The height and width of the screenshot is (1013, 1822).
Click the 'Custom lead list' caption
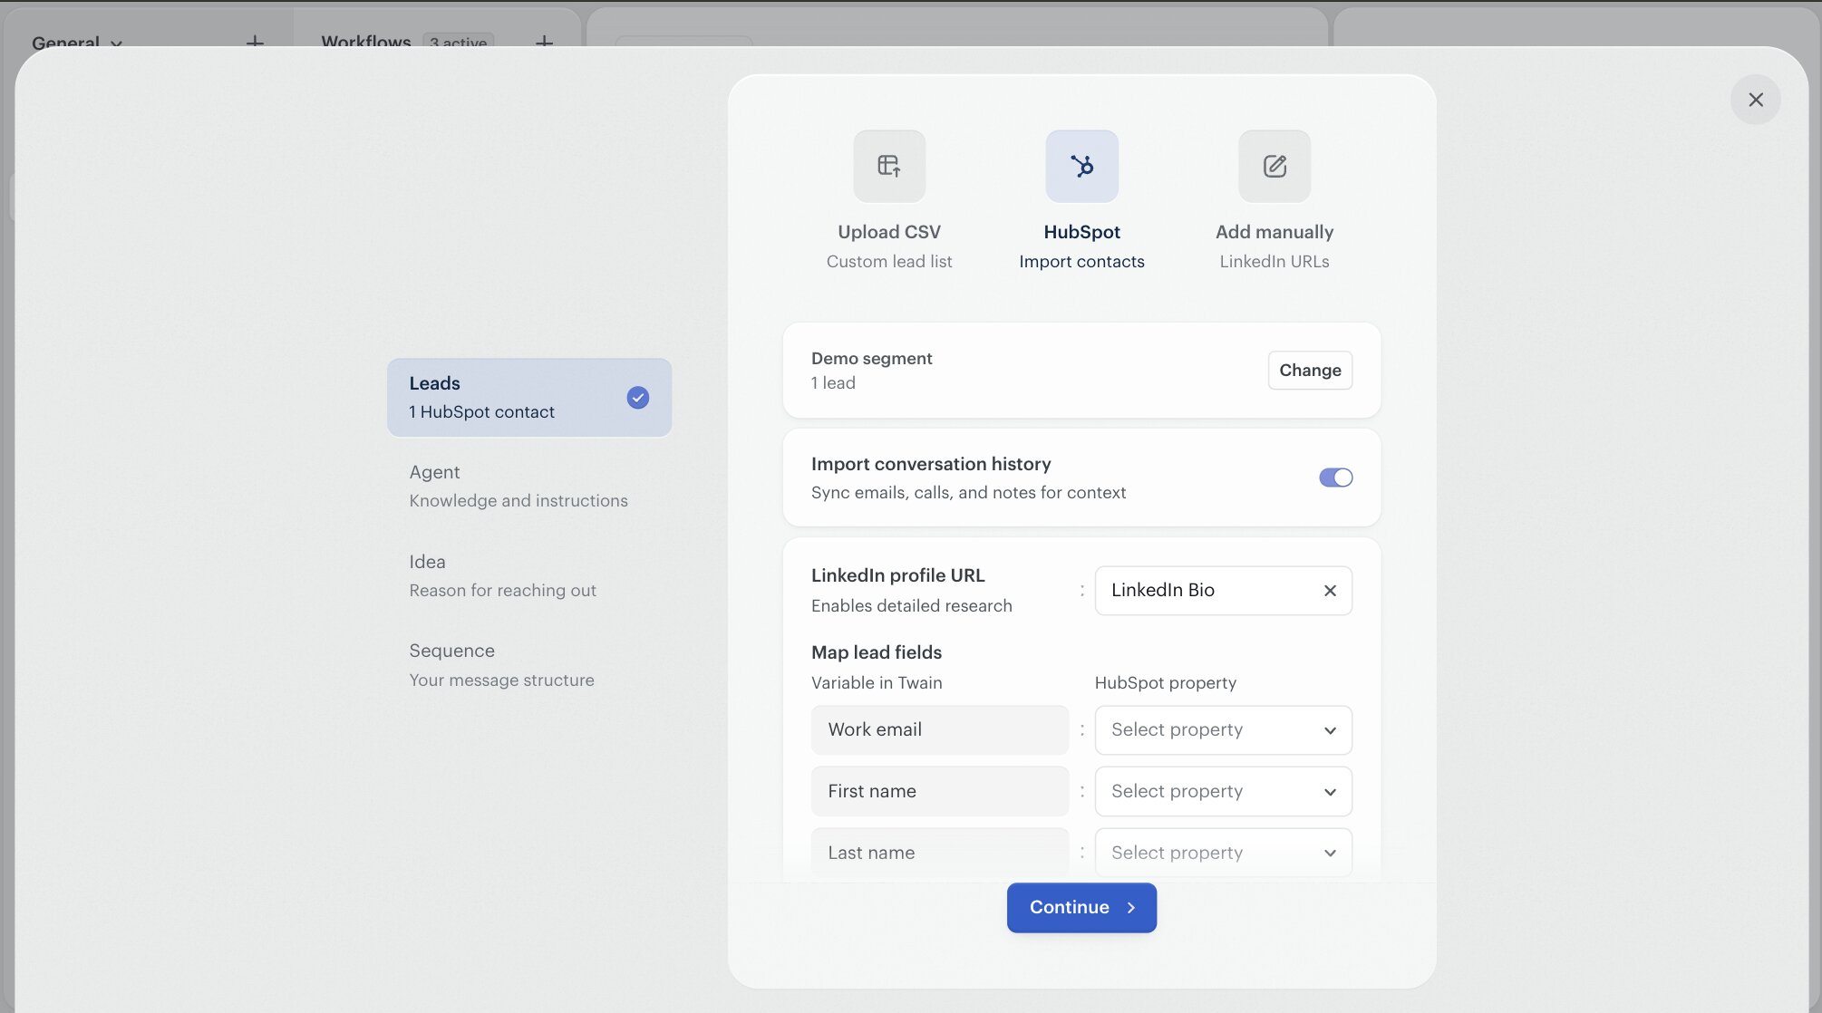(x=889, y=262)
